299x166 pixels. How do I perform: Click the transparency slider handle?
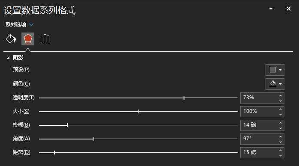pyautogui.click(x=184, y=98)
